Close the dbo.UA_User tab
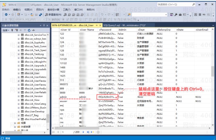 100,25
